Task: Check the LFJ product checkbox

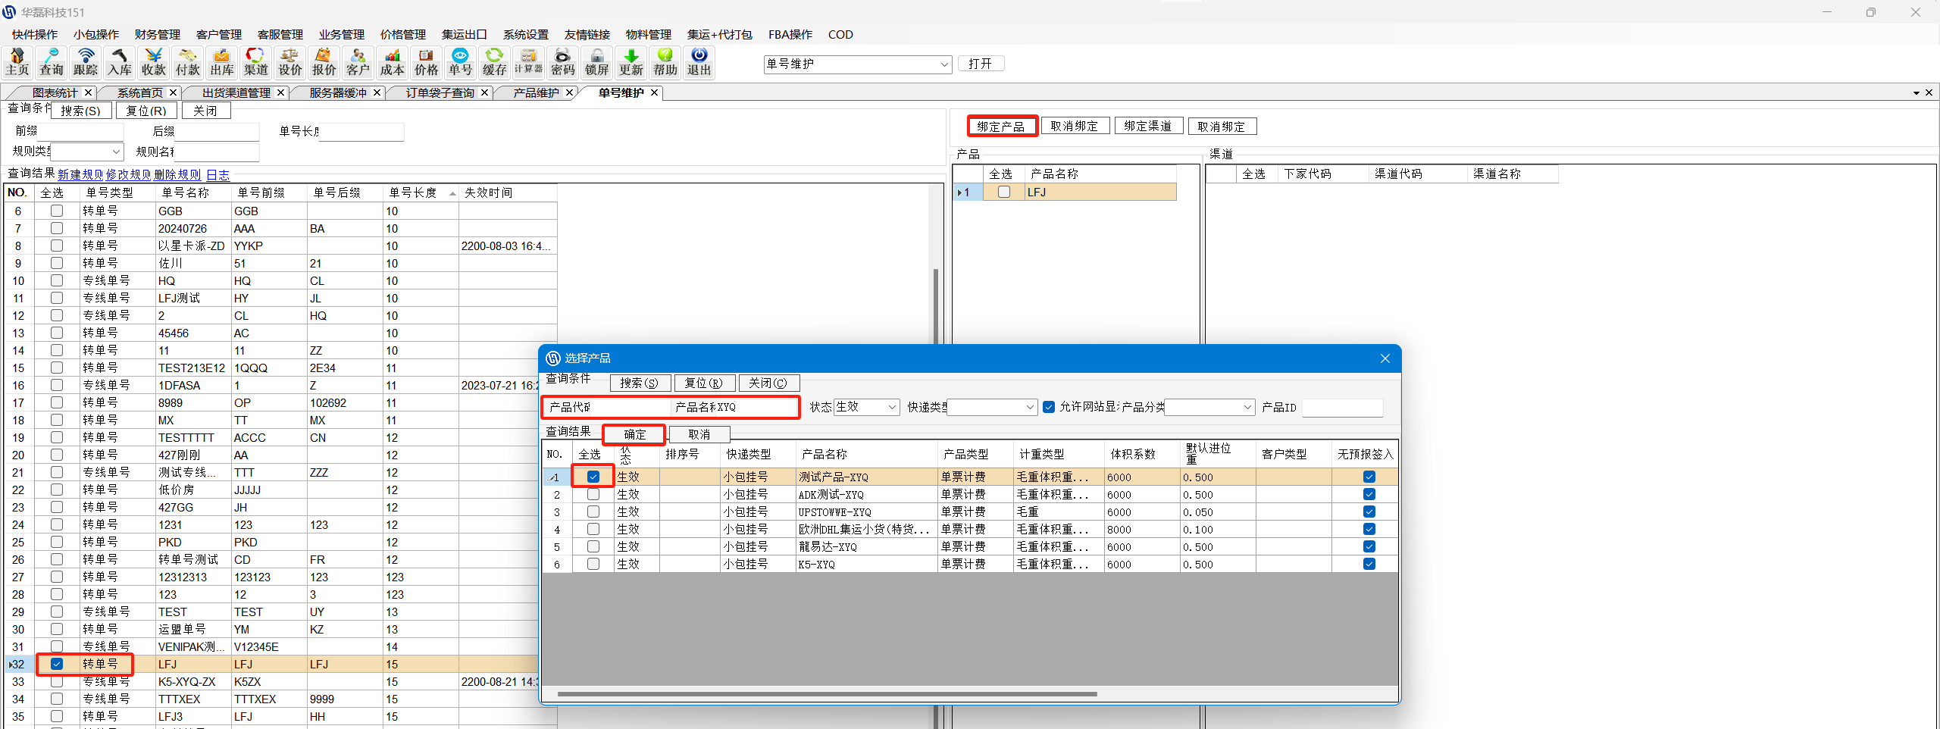Action: [1004, 192]
